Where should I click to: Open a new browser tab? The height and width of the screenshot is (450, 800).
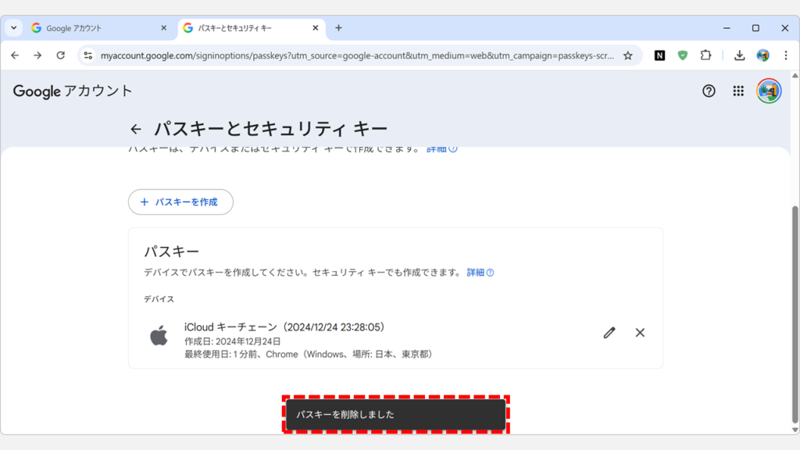(338, 27)
